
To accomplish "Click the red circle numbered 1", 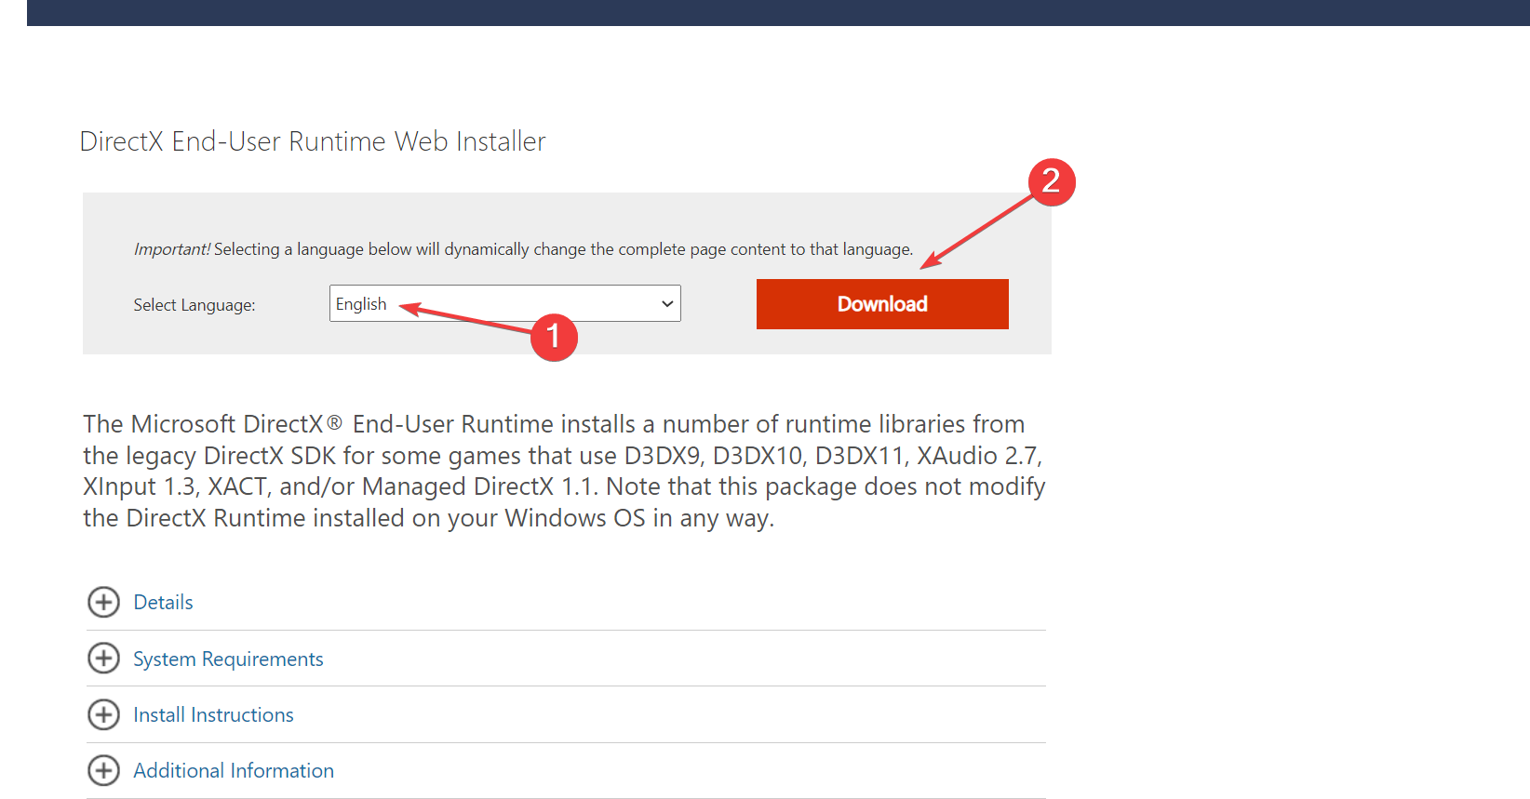I will (x=554, y=337).
